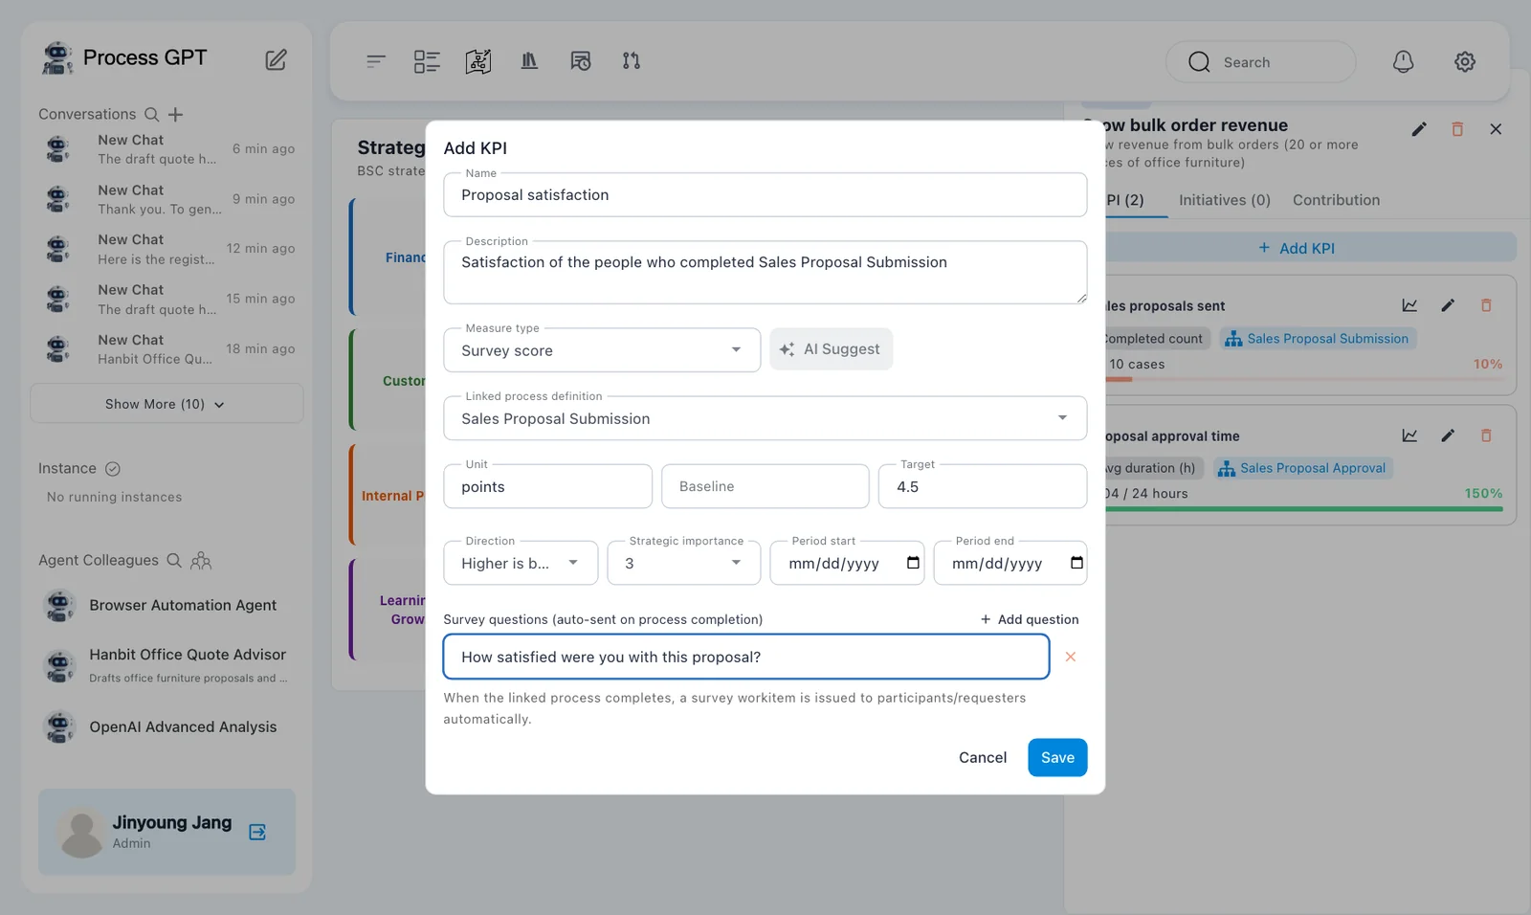Screen dimensions: 1531x915
Task: View chart for sales proposals sent KPI
Action: coord(1409,305)
